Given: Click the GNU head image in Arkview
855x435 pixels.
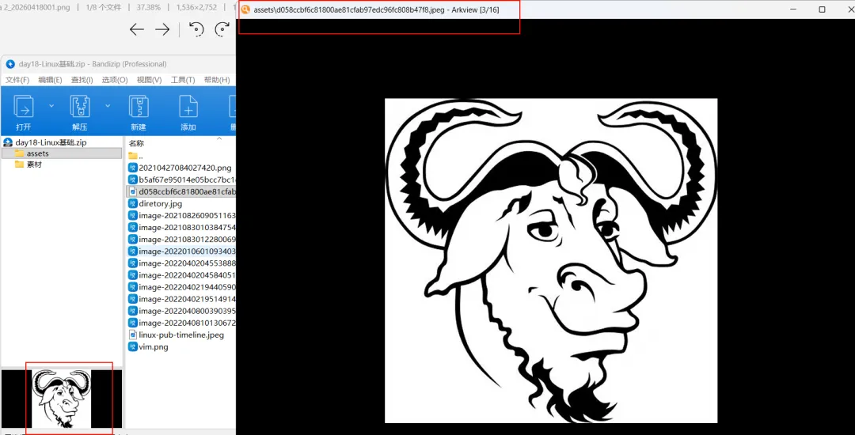Looking at the screenshot, I should (x=551, y=261).
